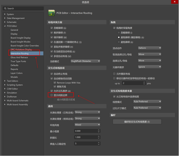This screenshot has width=179, height=156.
Task: Click the search magnifier icon
Action: pyautogui.click(x=5, y=9)
